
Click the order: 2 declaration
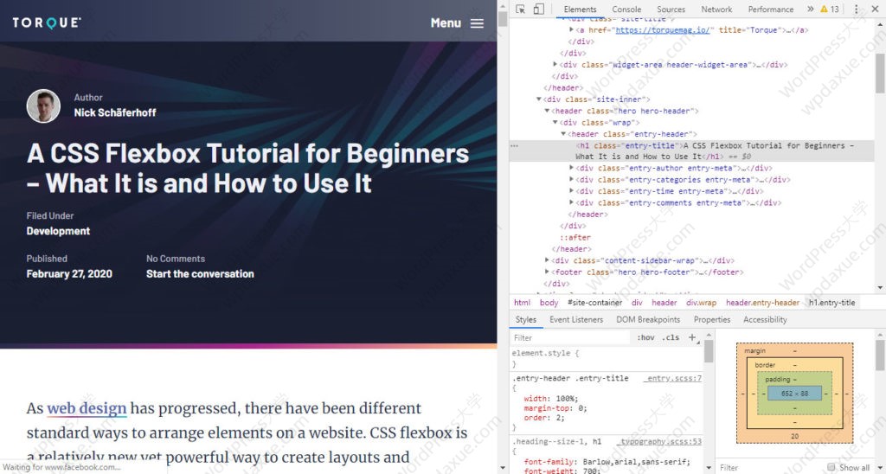coord(543,418)
